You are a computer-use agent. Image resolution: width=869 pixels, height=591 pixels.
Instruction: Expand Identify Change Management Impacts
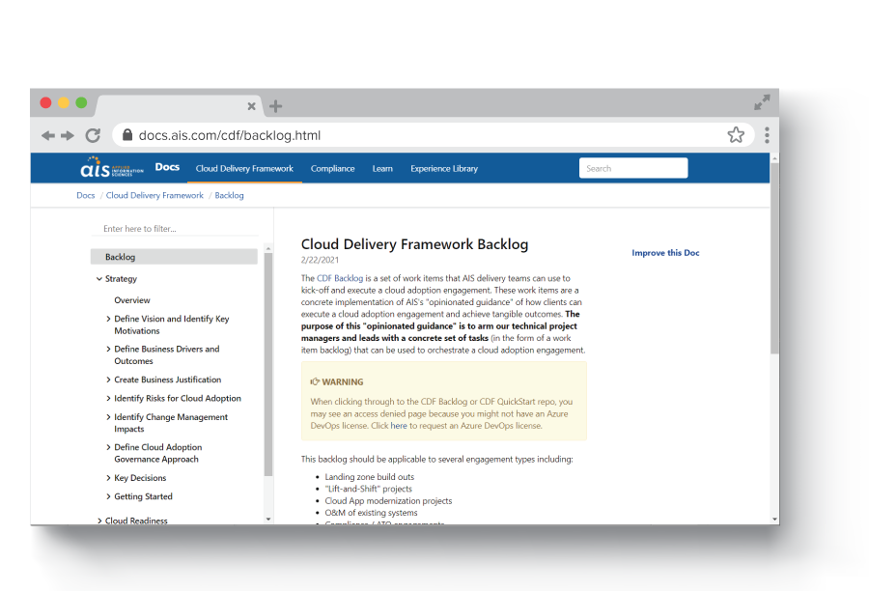(108, 417)
